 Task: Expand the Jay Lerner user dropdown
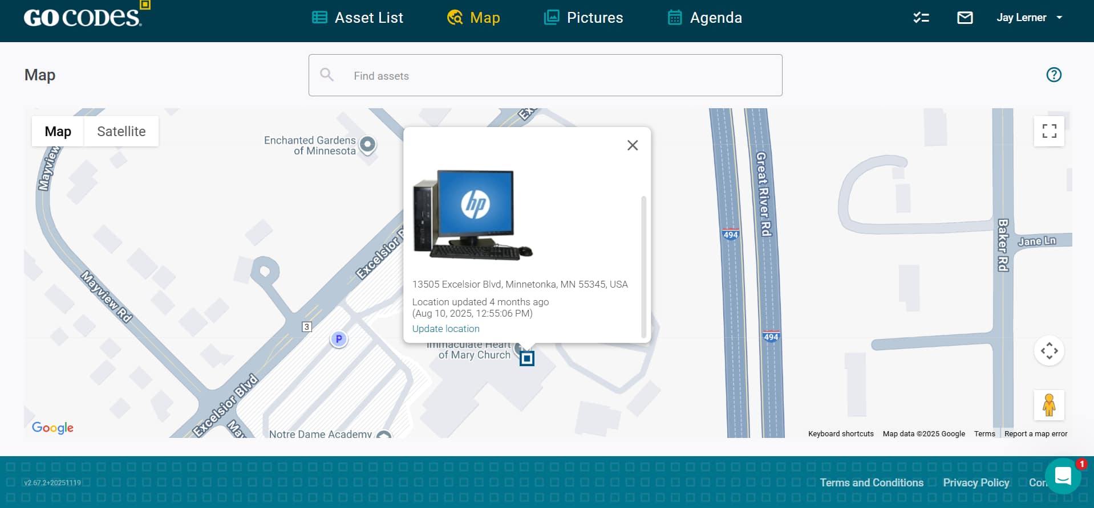[1030, 18]
